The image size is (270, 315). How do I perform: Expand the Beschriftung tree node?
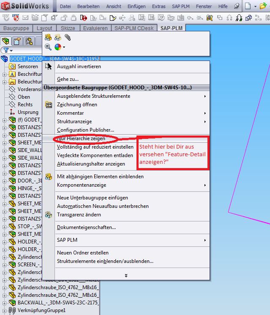tap(4, 75)
